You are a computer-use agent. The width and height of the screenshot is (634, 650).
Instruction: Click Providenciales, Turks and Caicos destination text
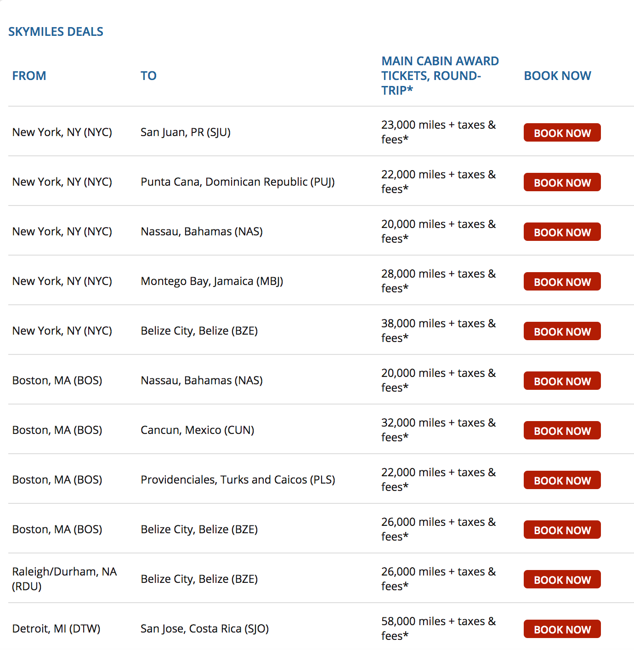coord(238,480)
